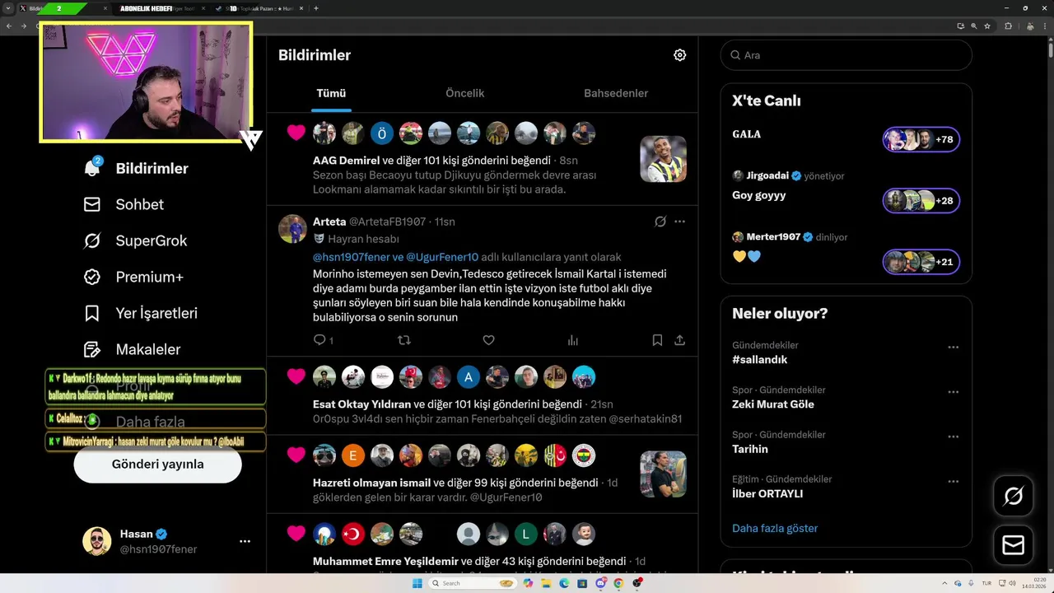This screenshot has height=593, width=1054.
Task: Open floating messages envelope button
Action: (x=1014, y=545)
